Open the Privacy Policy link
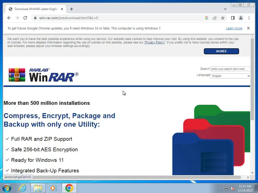Viewport: 258px width, 193px height. tap(154, 42)
